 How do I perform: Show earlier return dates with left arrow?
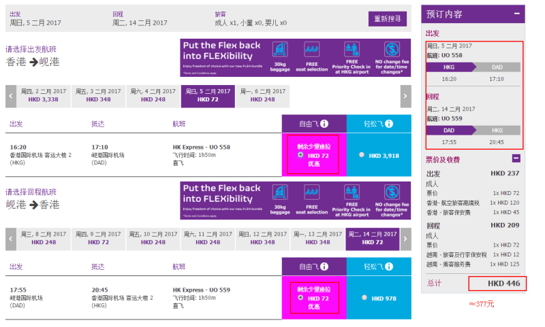(x=11, y=239)
